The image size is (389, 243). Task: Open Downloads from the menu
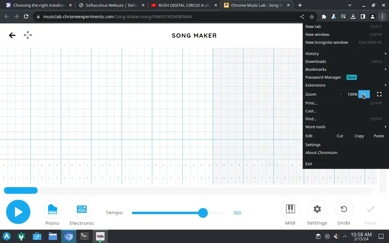point(346,61)
